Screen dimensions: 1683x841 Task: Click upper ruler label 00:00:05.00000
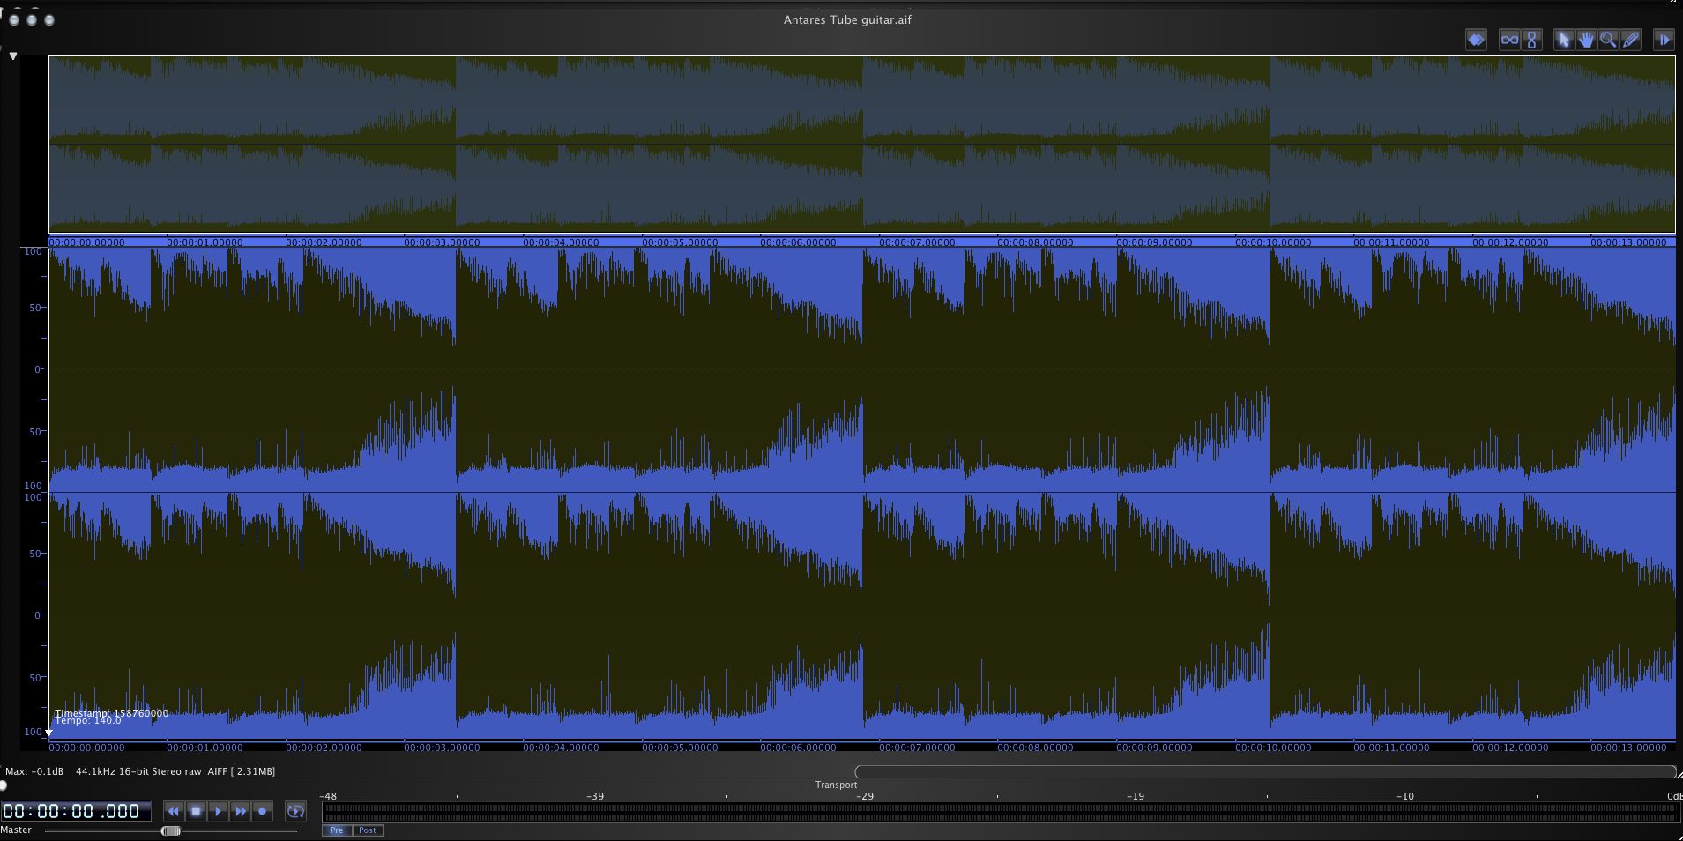coord(680,242)
